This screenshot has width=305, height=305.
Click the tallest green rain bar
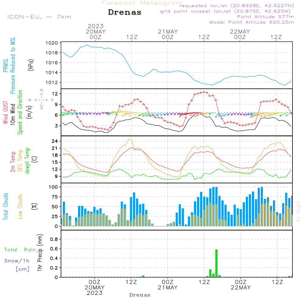(216, 263)
